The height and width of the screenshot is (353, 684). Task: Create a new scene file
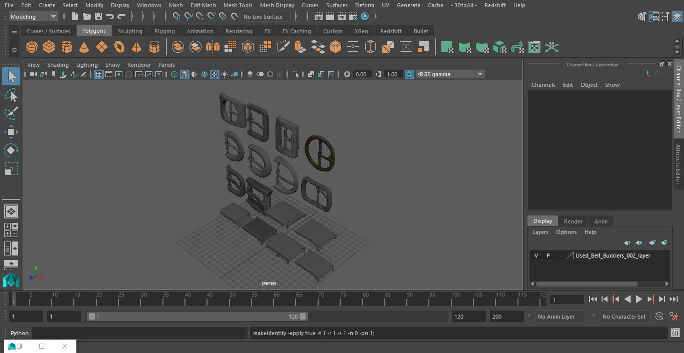point(75,16)
